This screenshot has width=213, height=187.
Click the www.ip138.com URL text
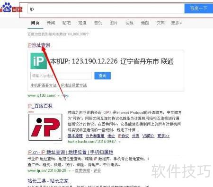(42, 95)
